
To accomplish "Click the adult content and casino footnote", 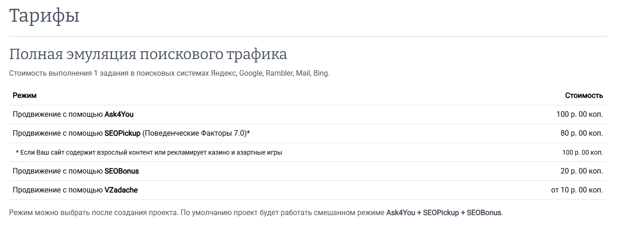I will (x=149, y=152).
